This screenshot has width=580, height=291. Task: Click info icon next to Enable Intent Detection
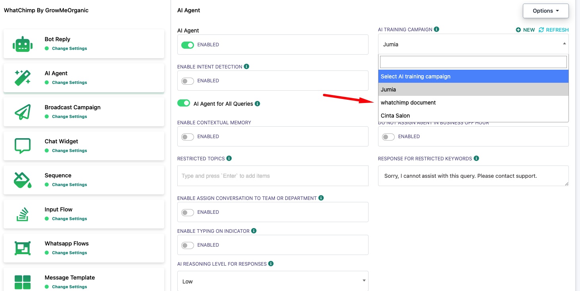coord(246,67)
